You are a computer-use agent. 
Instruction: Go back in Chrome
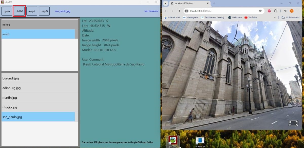click(x=166, y=11)
